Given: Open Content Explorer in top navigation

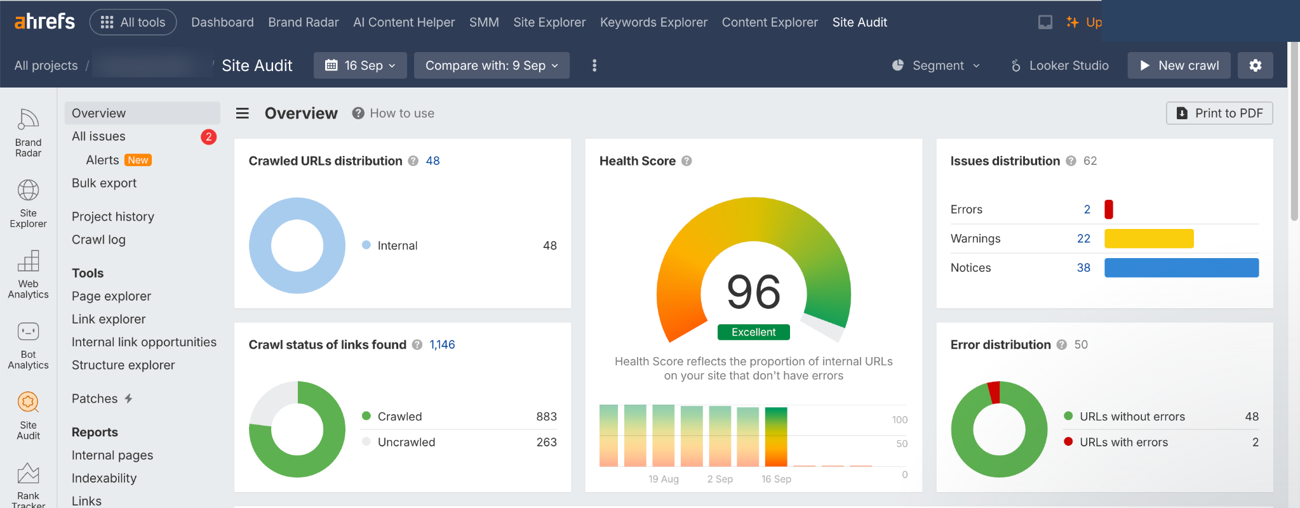Looking at the screenshot, I should tap(770, 22).
